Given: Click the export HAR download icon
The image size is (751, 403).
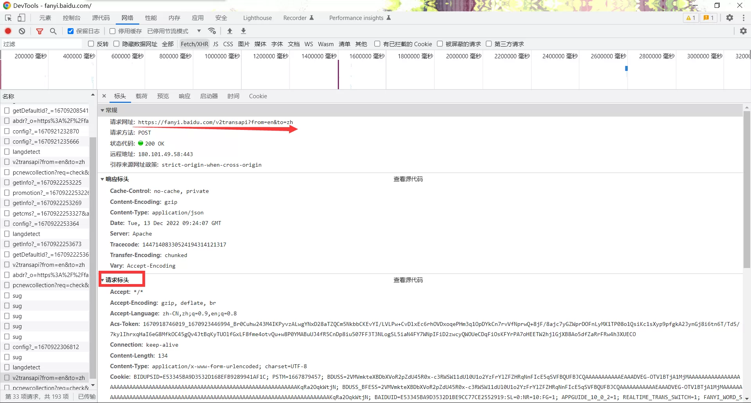Looking at the screenshot, I should pos(243,31).
